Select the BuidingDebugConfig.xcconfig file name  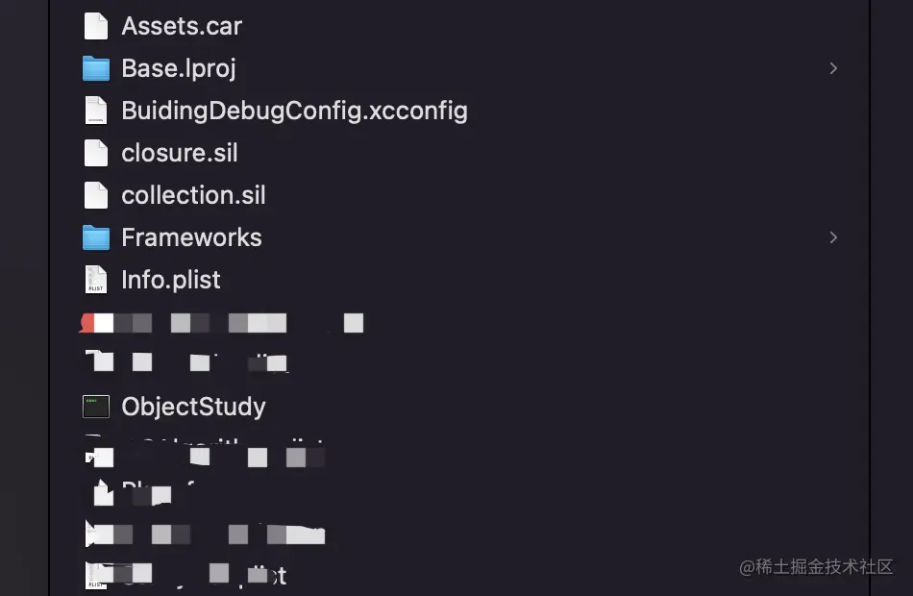click(294, 111)
